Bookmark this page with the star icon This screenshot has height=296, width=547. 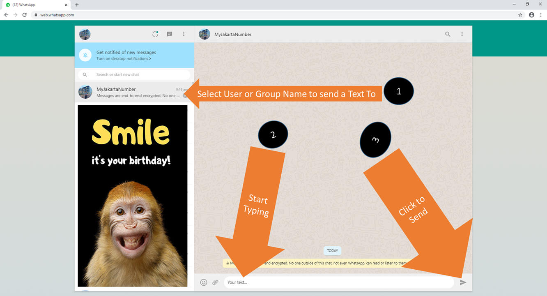(520, 15)
